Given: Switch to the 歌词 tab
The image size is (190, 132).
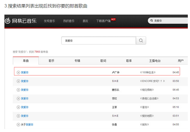Looking at the screenshot, I should 103,61.
